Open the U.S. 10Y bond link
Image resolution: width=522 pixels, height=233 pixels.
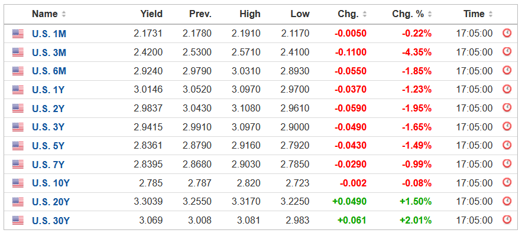[x=51, y=183]
